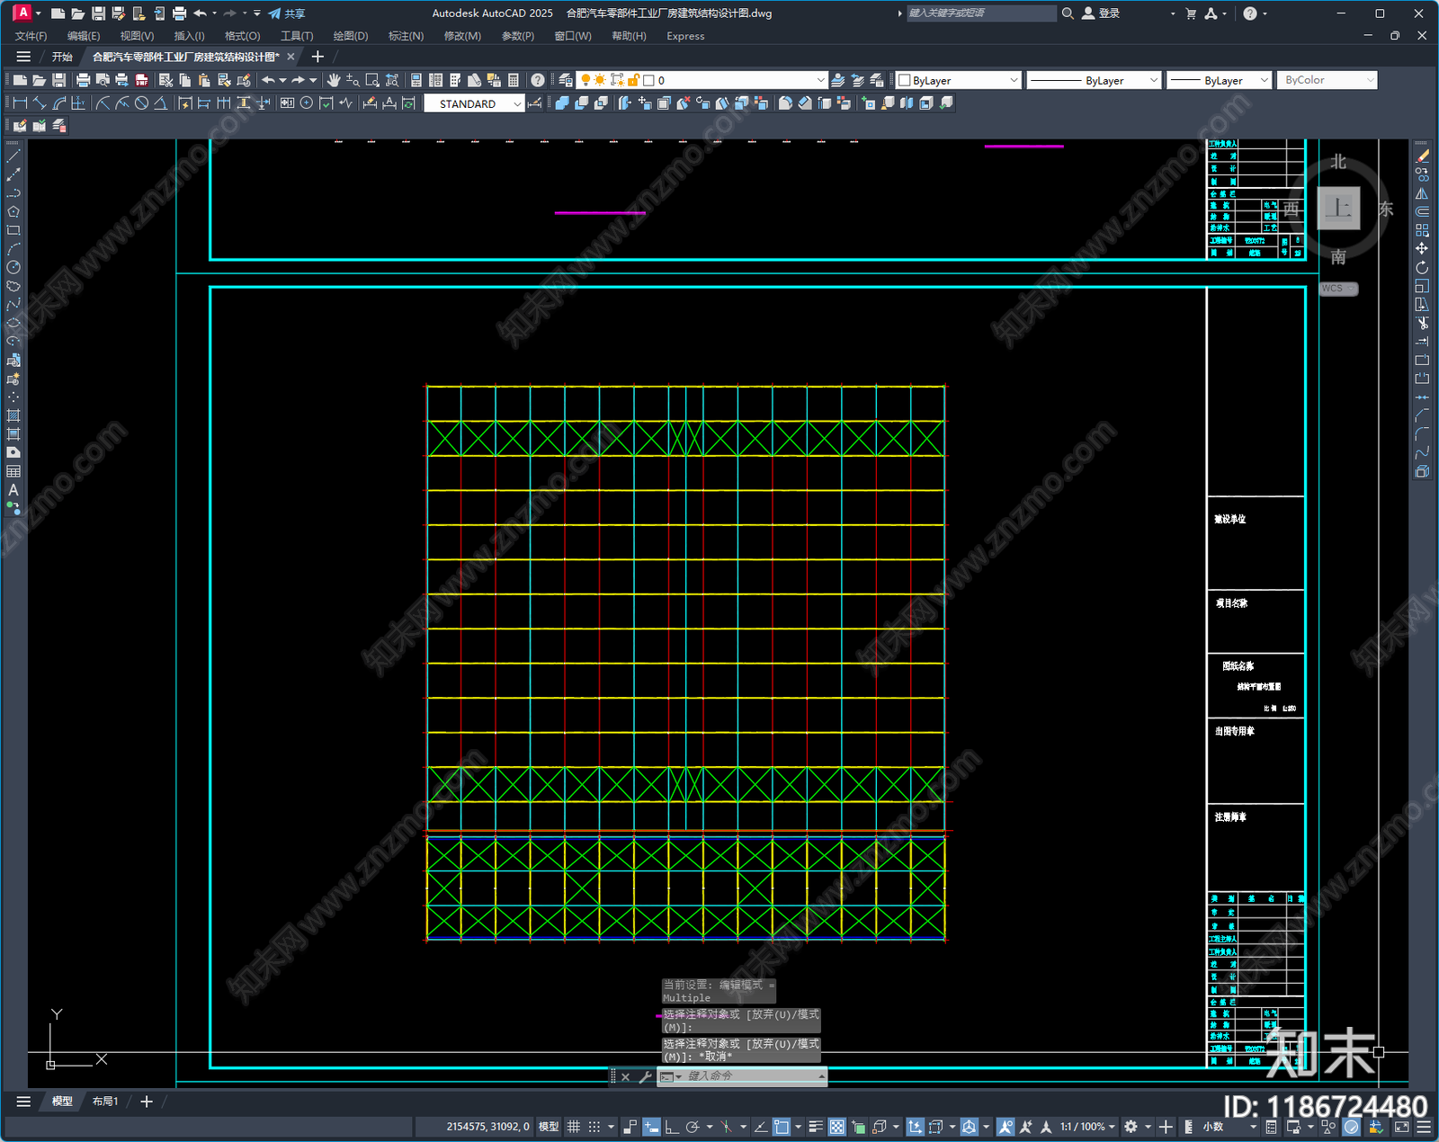The image size is (1439, 1142).
Task: Click the 登录 sign-in button
Action: point(1102,13)
